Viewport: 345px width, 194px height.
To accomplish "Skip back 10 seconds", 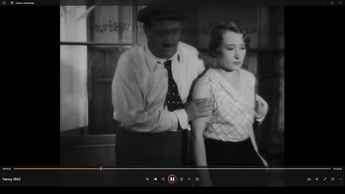I will 163,179.
